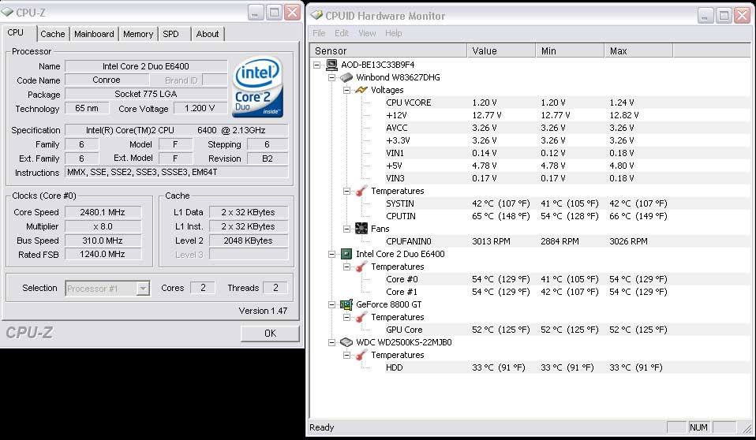Switch to the Cache tab in CPU-Z
This screenshot has width=756, height=440.
(53, 34)
